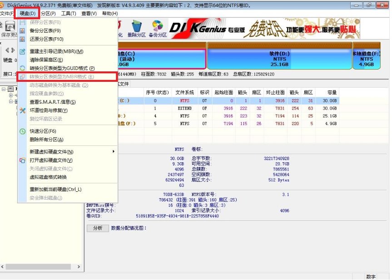The image size is (392, 280).
Task: Click the 备份分区 backup partition toolbar icon
Action: [x=158, y=29]
